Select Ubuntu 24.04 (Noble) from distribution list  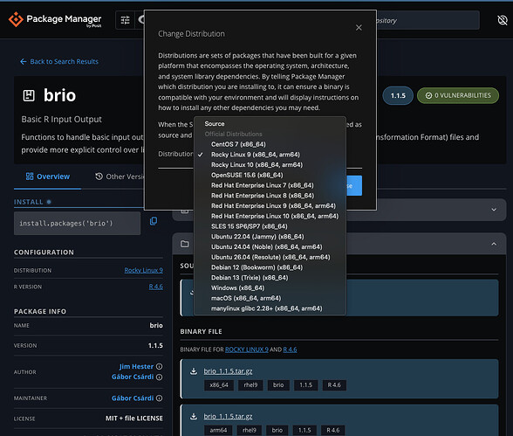click(267, 247)
